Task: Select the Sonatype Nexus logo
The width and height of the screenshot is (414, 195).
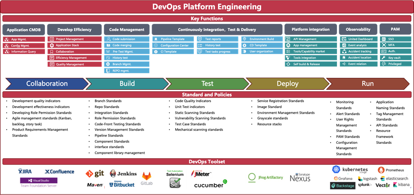Action: (300, 177)
